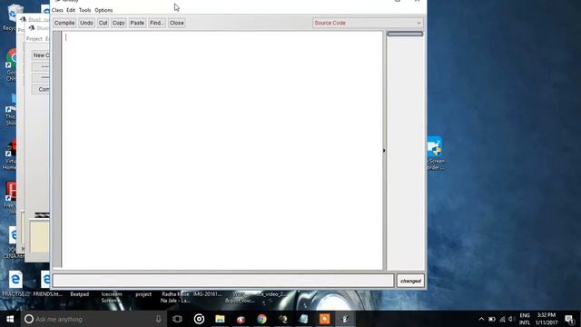Click the battery icon in the system tray
Image resolution: width=581 pixels, height=327 pixels.
point(492,319)
